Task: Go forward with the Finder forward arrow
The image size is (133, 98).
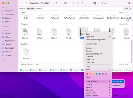Action: (x=27, y=3)
